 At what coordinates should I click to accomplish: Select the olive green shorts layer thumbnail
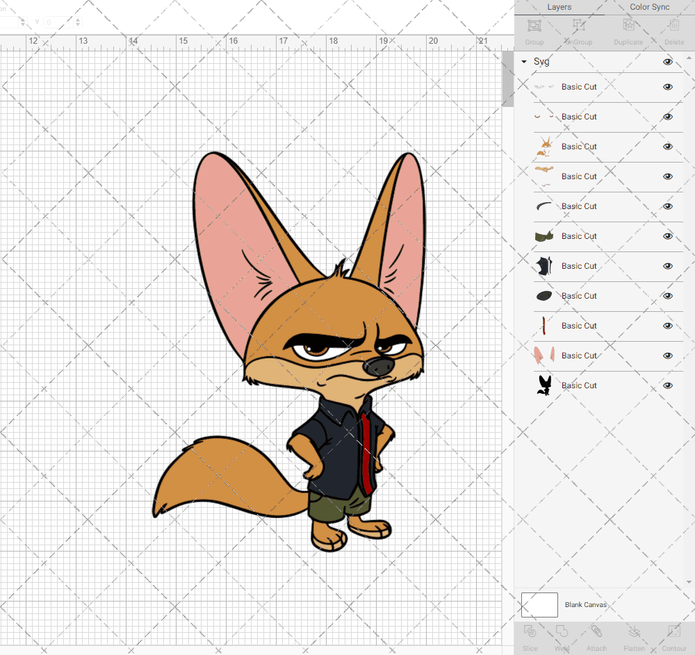pos(544,236)
